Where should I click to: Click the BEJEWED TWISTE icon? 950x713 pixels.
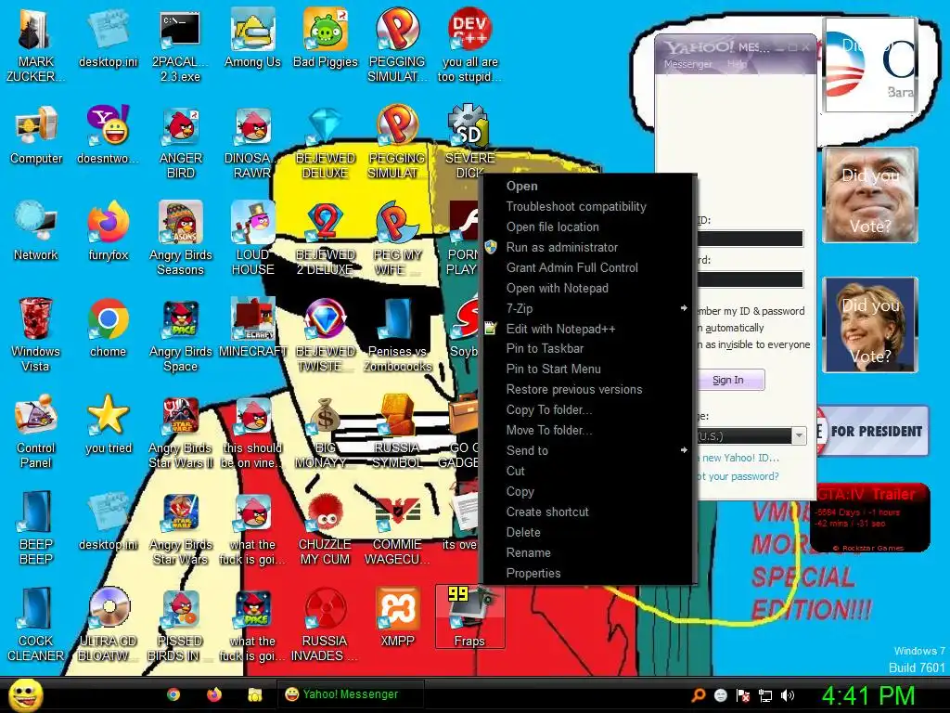326,335
